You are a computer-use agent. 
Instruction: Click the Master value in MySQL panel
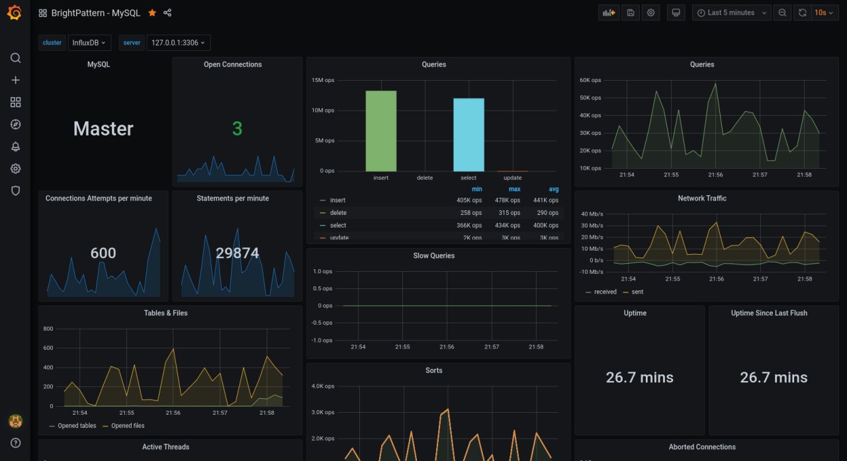click(103, 128)
